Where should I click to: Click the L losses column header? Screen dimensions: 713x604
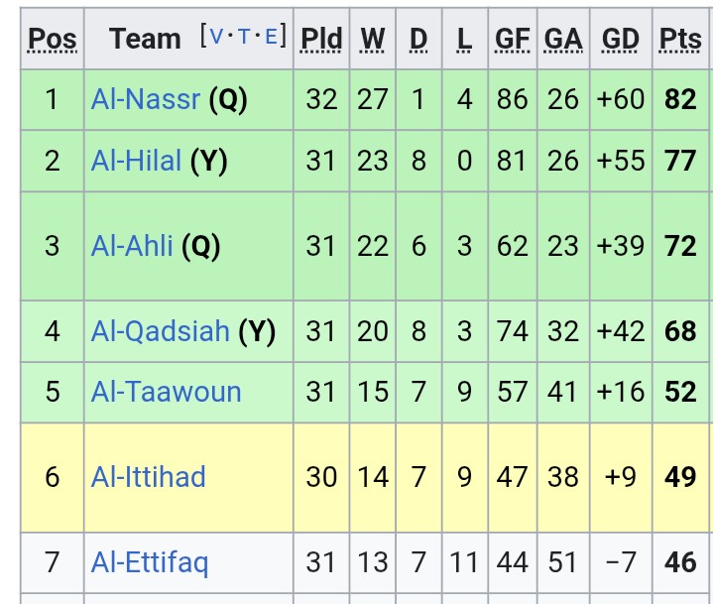[464, 39]
